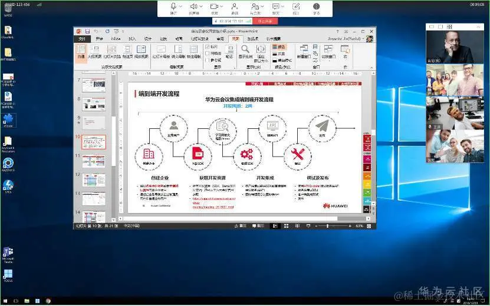The height and width of the screenshot is (306, 490).
Task: Click the zoom slider in status bar
Action: point(333,226)
